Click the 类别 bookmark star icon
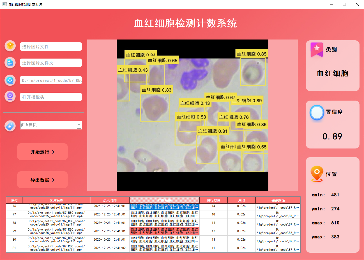This screenshot has height=260, width=364. [317, 50]
